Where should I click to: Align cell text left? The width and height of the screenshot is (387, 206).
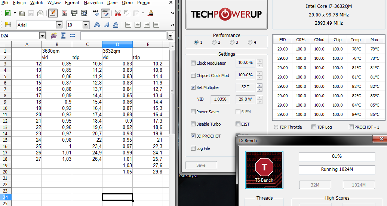(x=128, y=25)
